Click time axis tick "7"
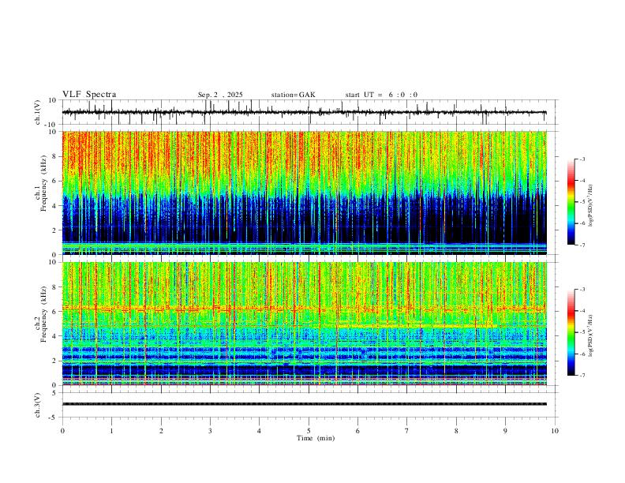The width and height of the screenshot is (625, 483). coord(407,431)
